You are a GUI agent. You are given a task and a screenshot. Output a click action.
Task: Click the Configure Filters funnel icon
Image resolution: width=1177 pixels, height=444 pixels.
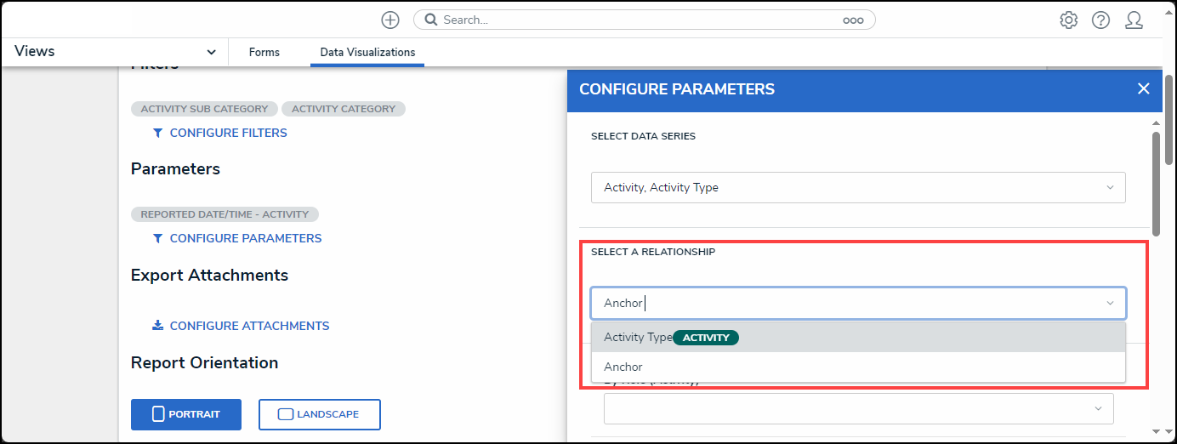pos(157,133)
